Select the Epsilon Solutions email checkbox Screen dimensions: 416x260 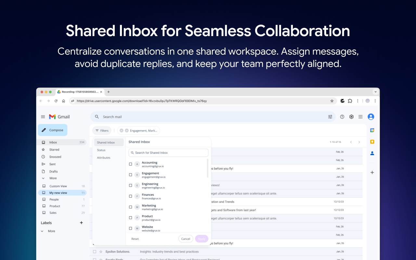click(95, 252)
